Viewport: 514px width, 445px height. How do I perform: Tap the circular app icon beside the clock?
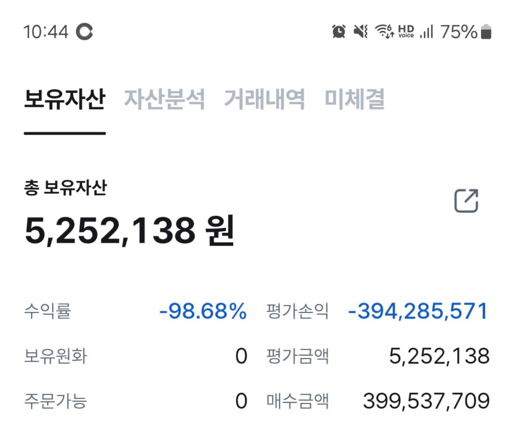click(x=85, y=32)
